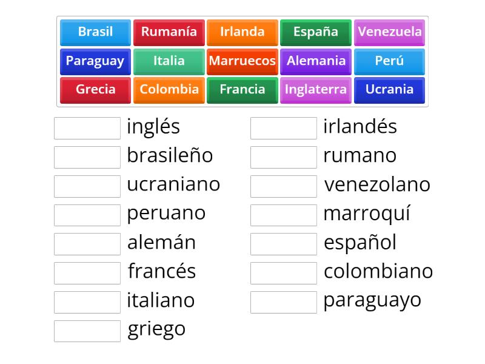Click the empty slot beside inglés
This screenshot has height=364, width=485.
coord(87,127)
